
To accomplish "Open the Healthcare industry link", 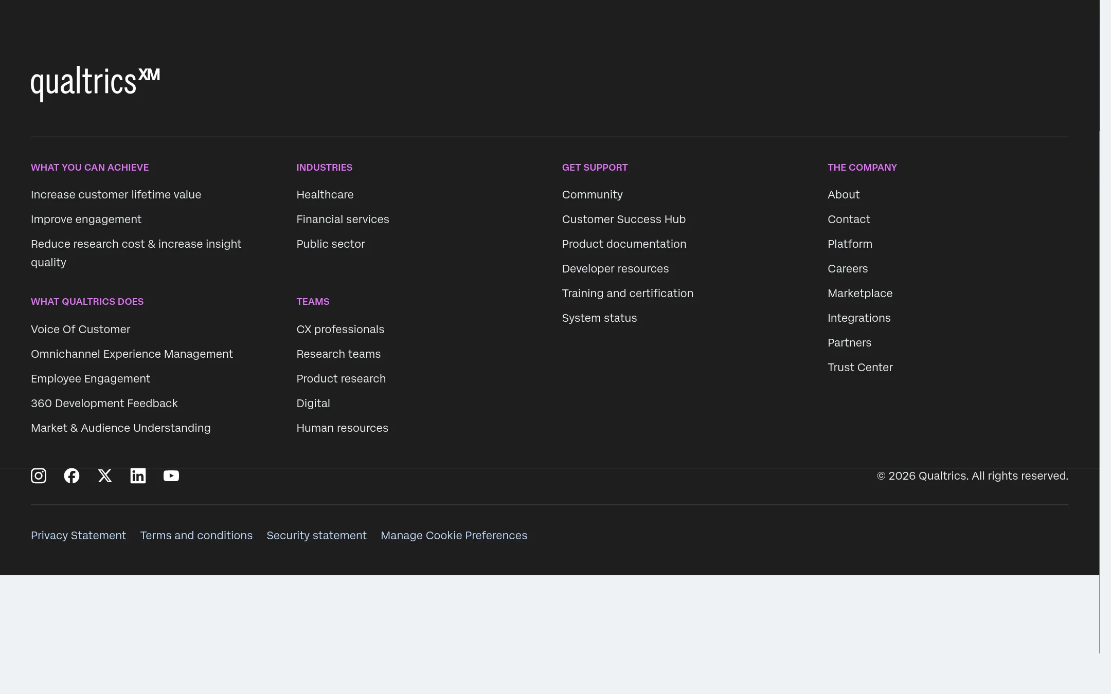I will pos(325,195).
